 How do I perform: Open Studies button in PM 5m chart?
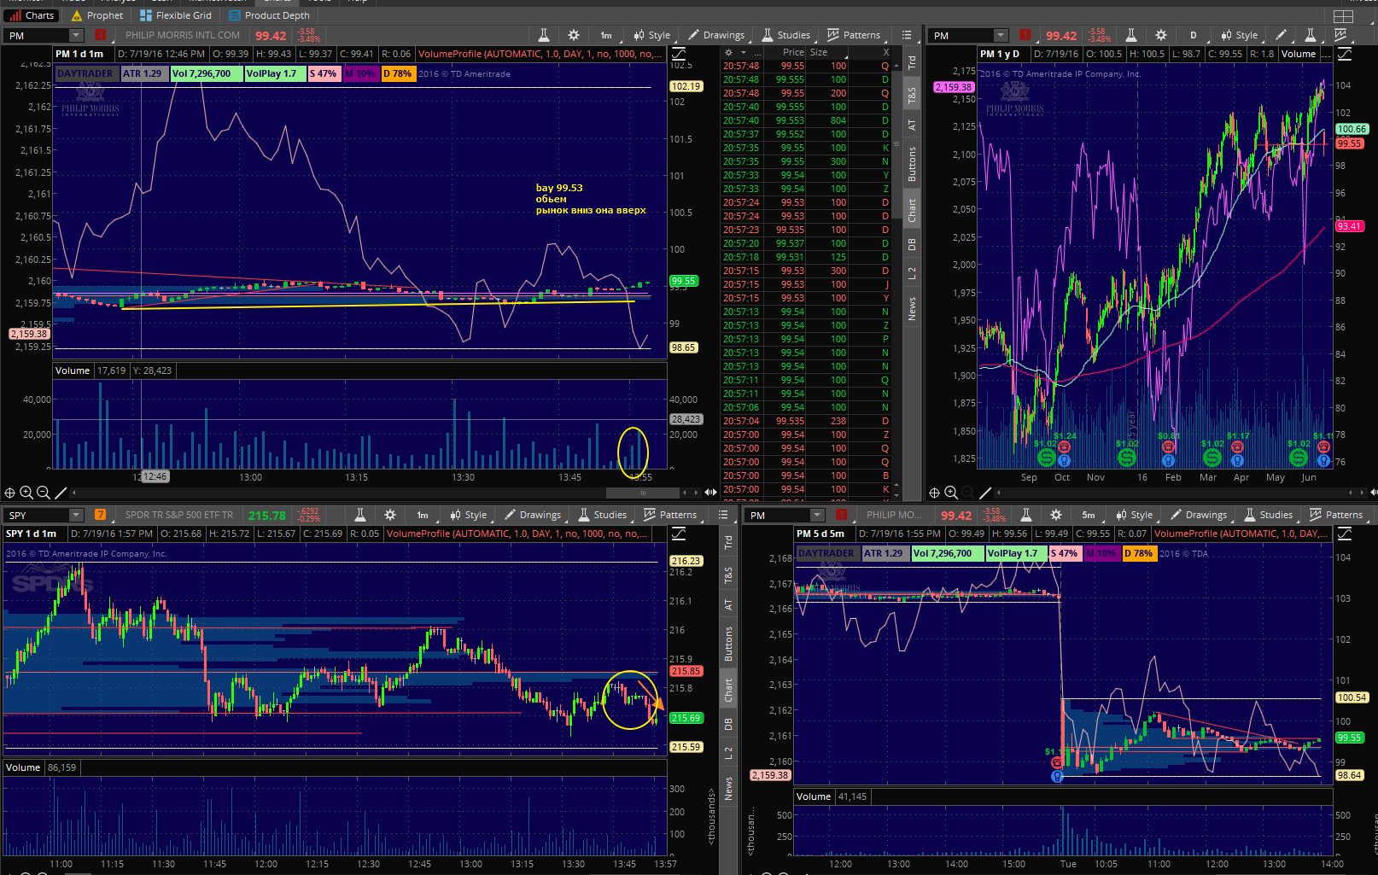pyautogui.click(x=1269, y=515)
